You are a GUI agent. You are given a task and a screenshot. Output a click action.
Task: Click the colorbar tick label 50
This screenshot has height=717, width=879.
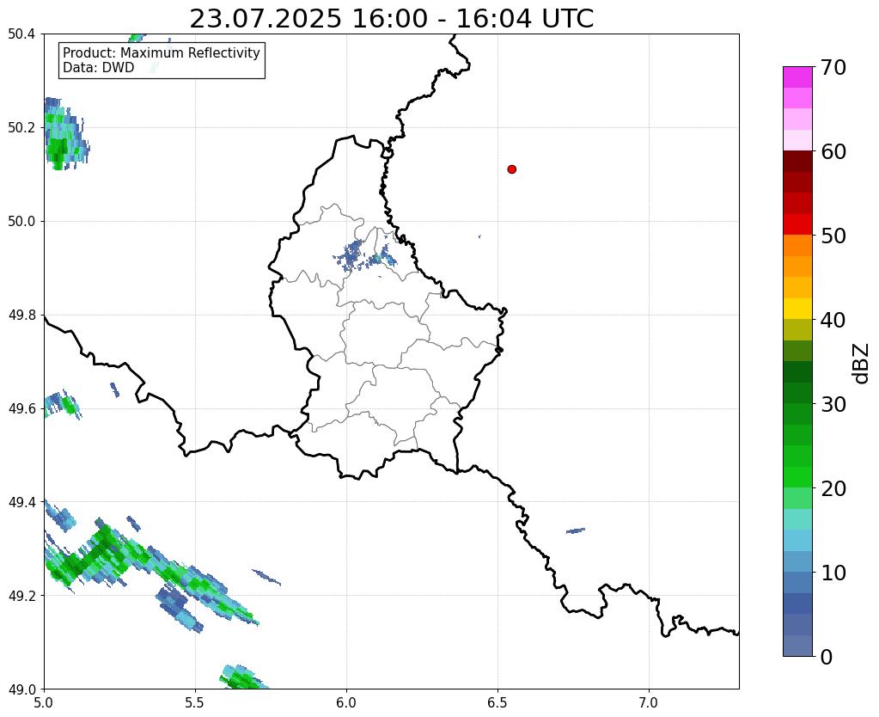833,236
